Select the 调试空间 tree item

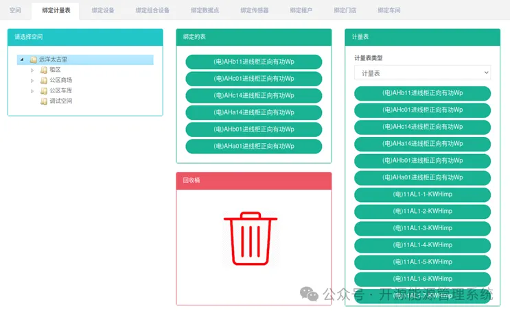[61, 101]
